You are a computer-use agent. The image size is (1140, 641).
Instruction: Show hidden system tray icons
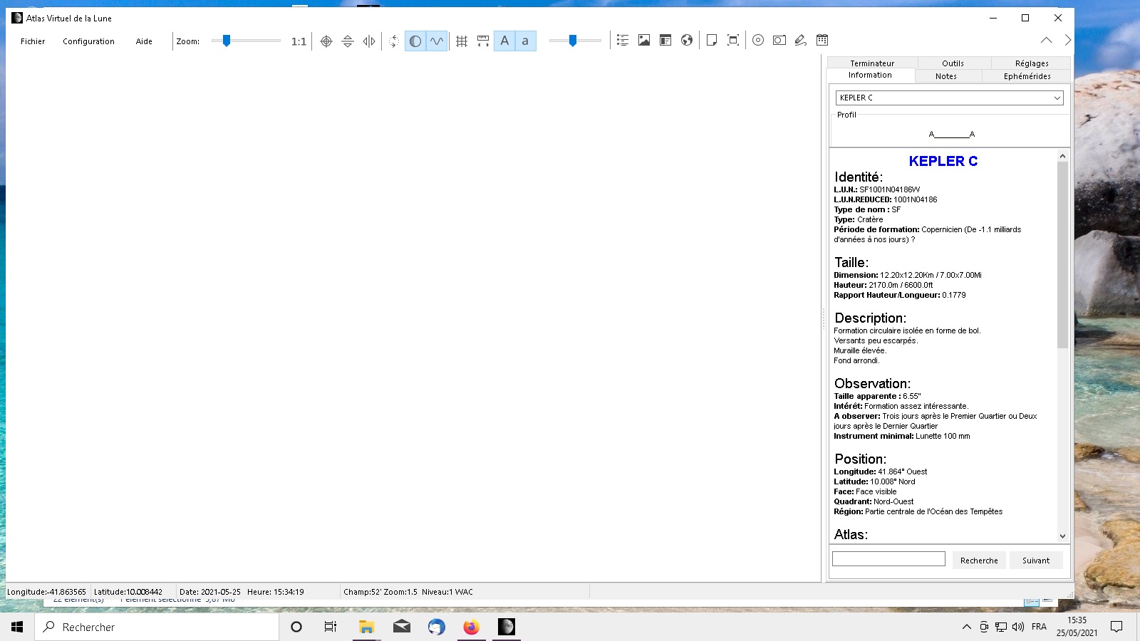[x=966, y=627]
